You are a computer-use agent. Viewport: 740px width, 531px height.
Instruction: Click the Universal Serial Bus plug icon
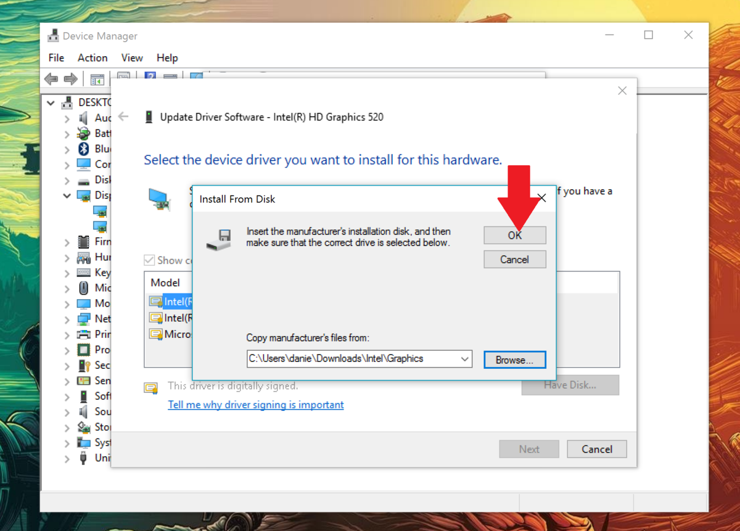pos(84,458)
